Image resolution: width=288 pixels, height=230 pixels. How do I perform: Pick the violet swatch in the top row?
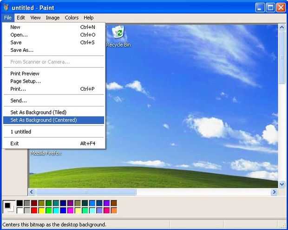pos(106,203)
